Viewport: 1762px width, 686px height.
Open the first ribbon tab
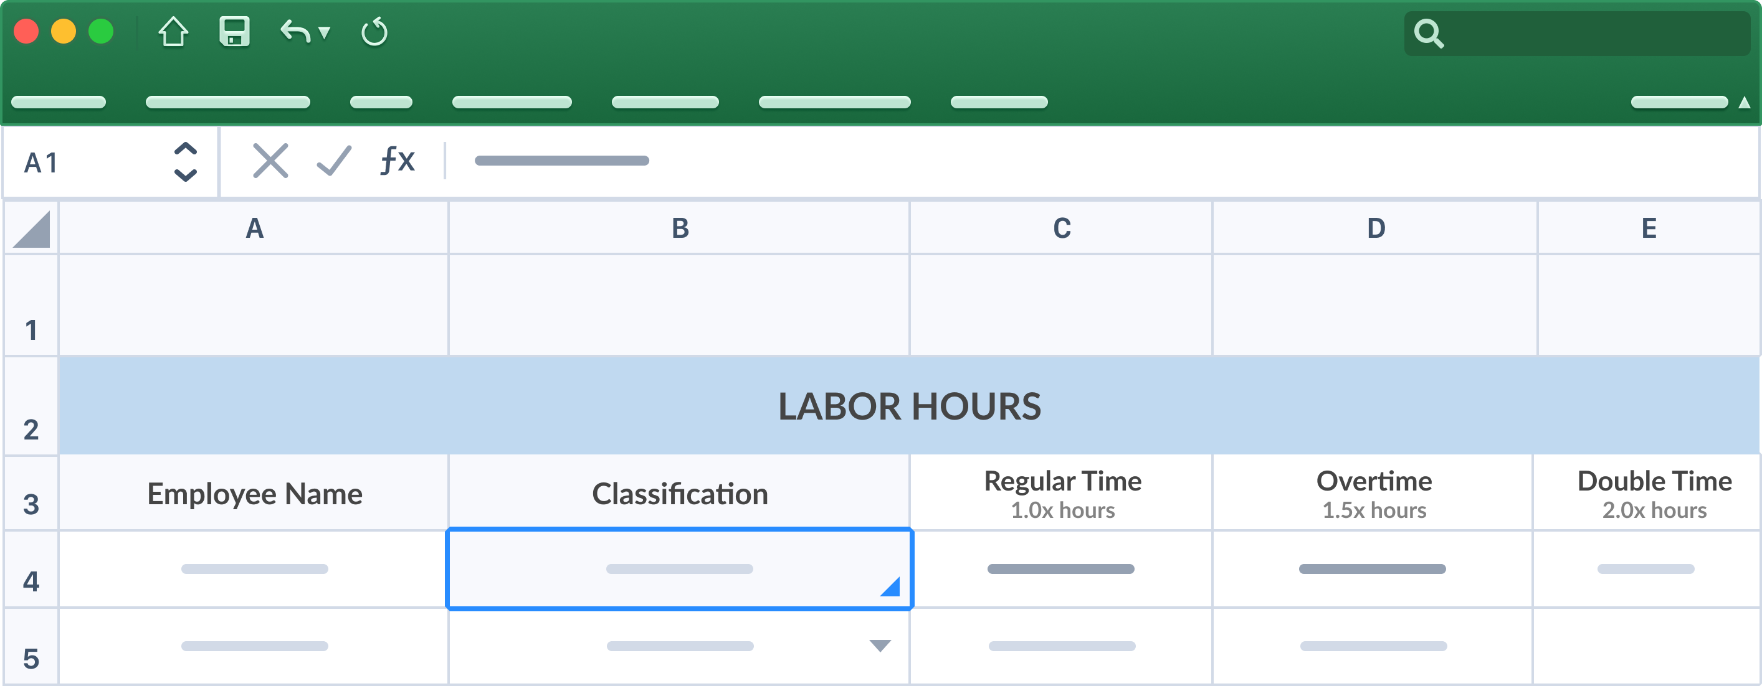59,103
